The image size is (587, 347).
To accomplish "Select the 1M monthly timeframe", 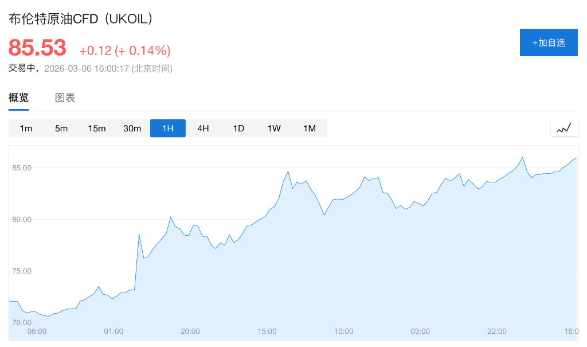I will coord(310,128).
